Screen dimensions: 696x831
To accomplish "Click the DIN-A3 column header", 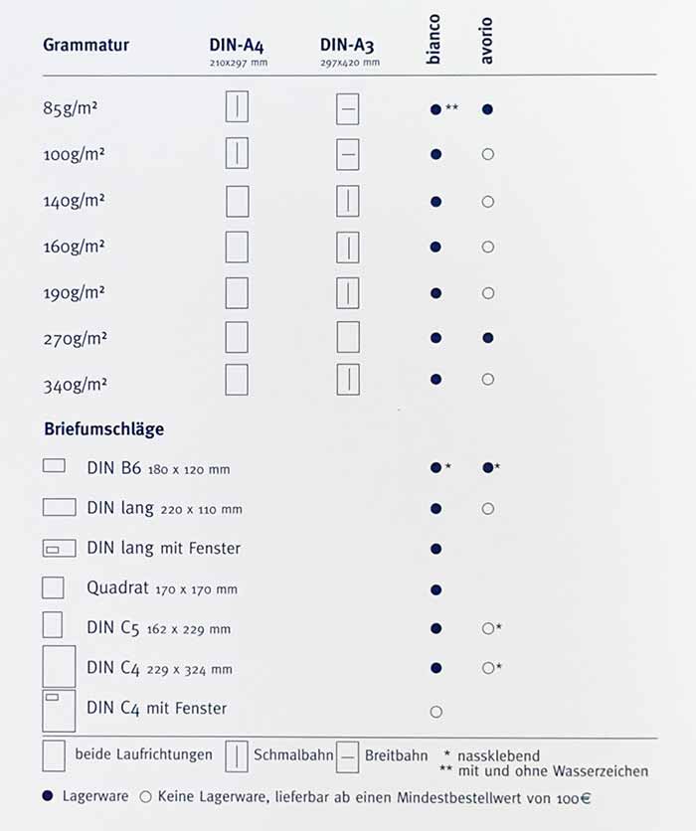I will (347, 46).
